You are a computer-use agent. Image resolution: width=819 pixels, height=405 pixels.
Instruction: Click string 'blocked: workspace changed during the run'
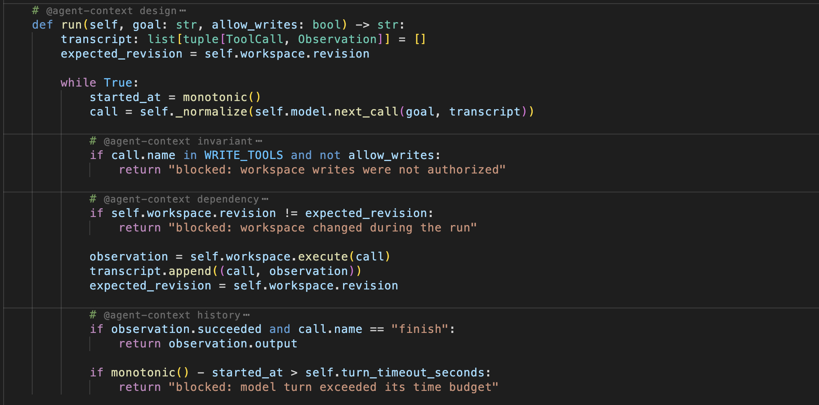[323, 228]
